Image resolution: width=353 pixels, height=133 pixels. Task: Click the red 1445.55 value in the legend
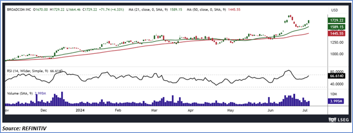coord(235,10)
